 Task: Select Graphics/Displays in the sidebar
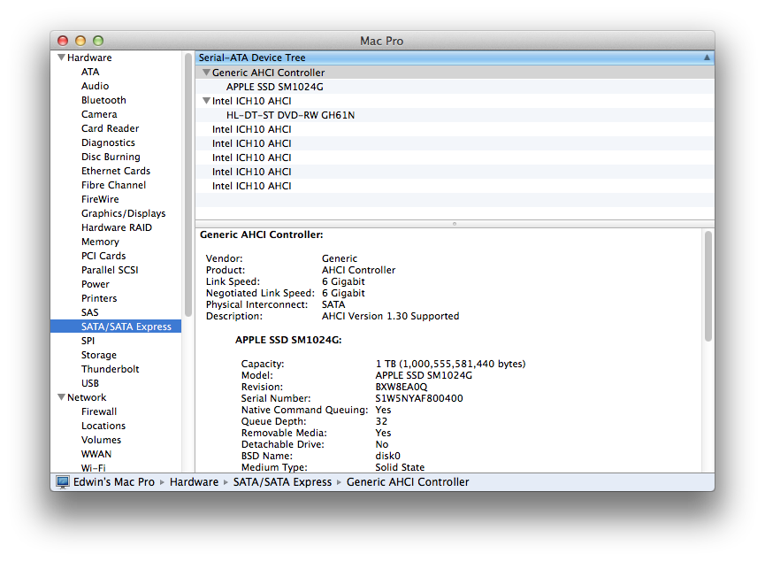point(124,213)
